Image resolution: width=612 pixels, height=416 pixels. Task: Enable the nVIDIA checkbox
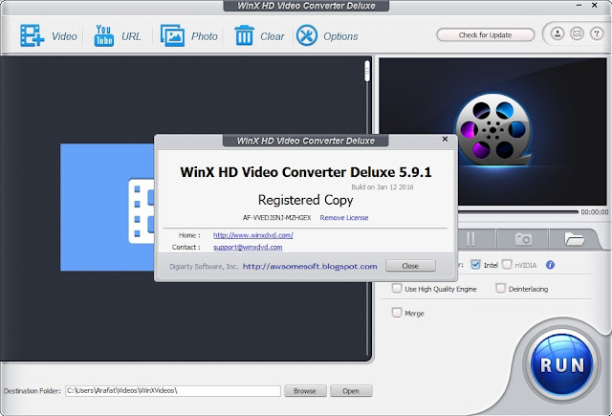pyautogui.click(x=507, y=265)
